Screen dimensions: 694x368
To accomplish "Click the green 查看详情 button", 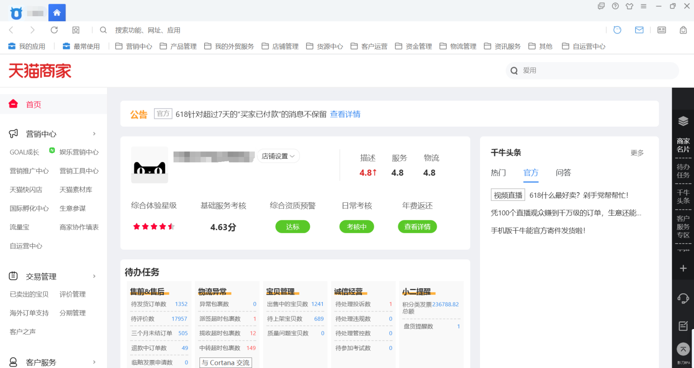I will pos(417,227).
